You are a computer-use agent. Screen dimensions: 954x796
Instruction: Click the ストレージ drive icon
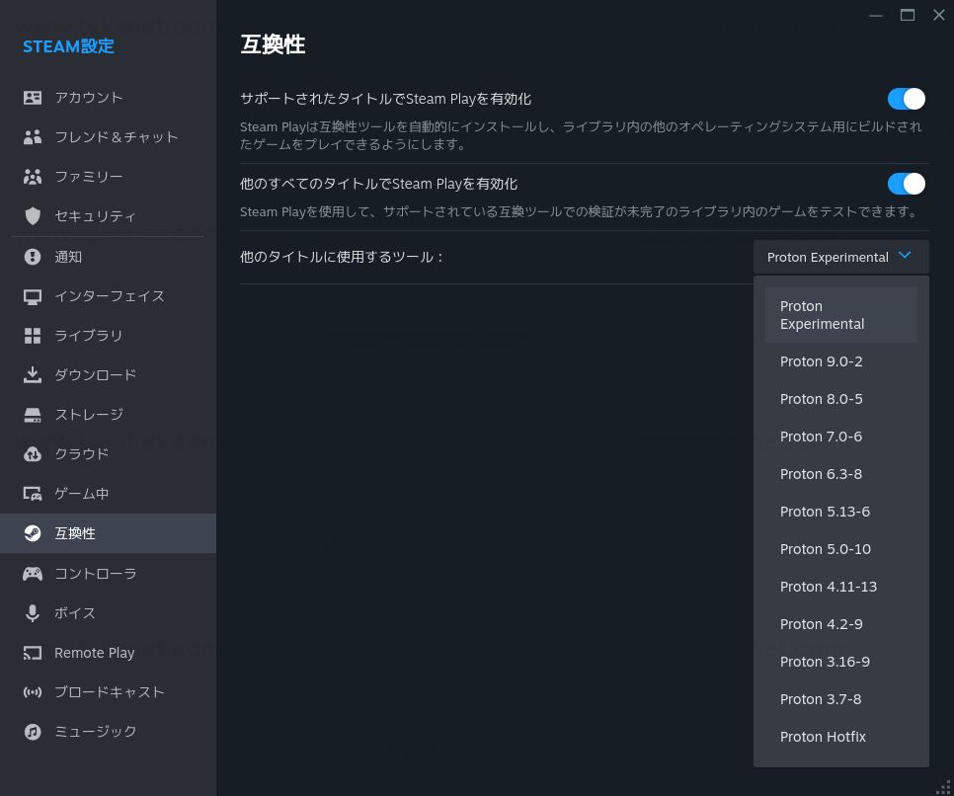[x=33, y=415]
